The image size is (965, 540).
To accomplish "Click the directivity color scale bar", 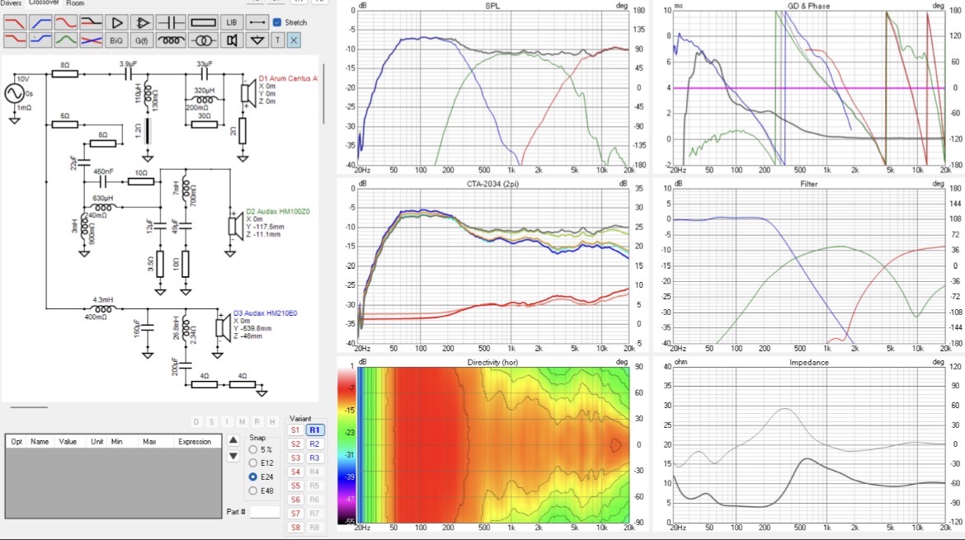I will (x=348, y=444).
